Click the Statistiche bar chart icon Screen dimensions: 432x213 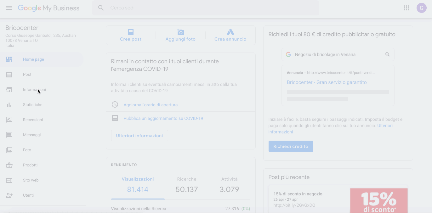9,105
